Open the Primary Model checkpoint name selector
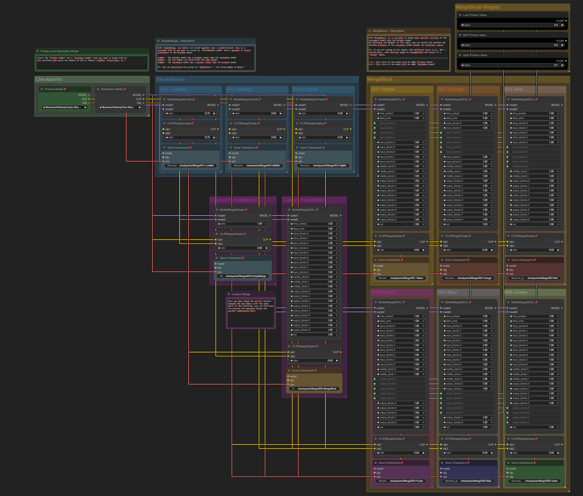The width and height of the screenshot is (583, 496). click(x=64, y=107)
